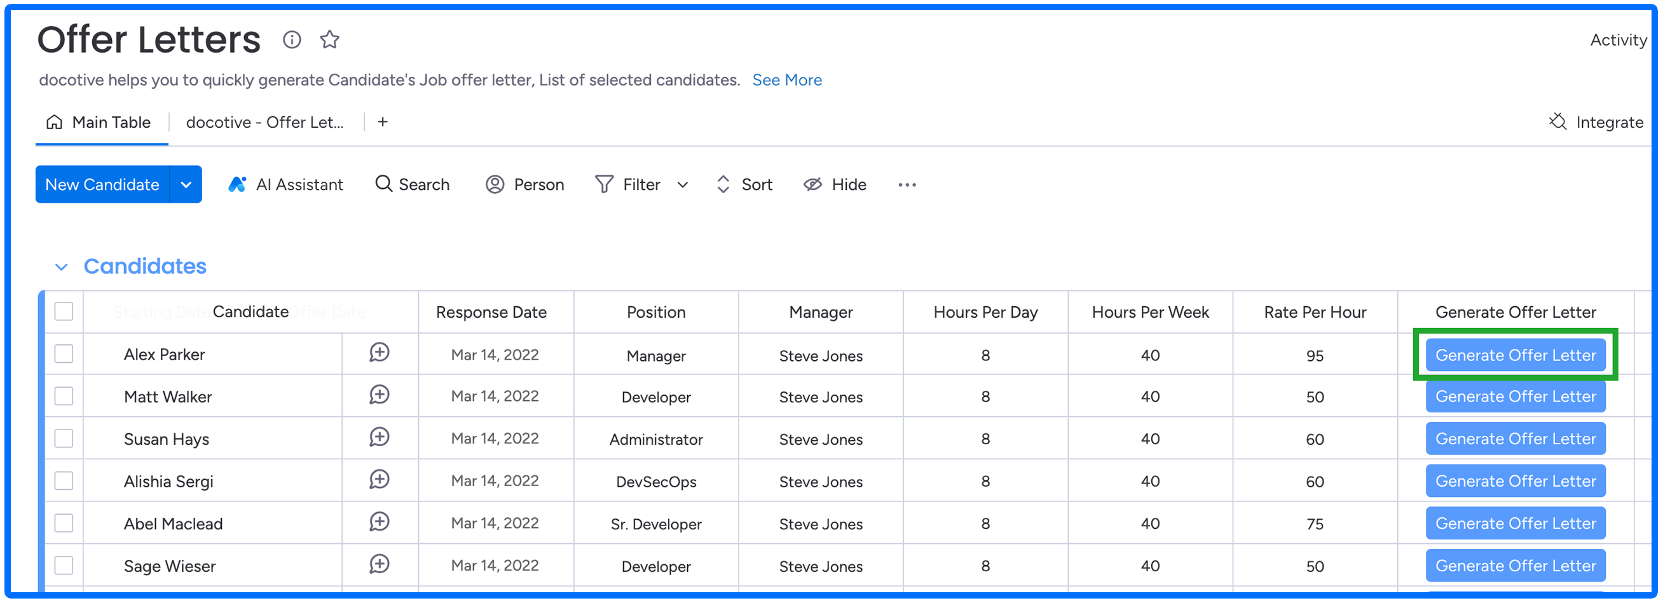Click the See More link
Screen dimensions: 1663x603
(787, 80)
